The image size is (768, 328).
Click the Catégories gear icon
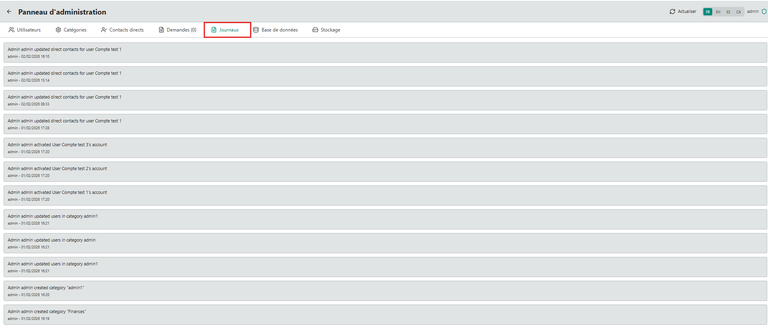(58, 30)
